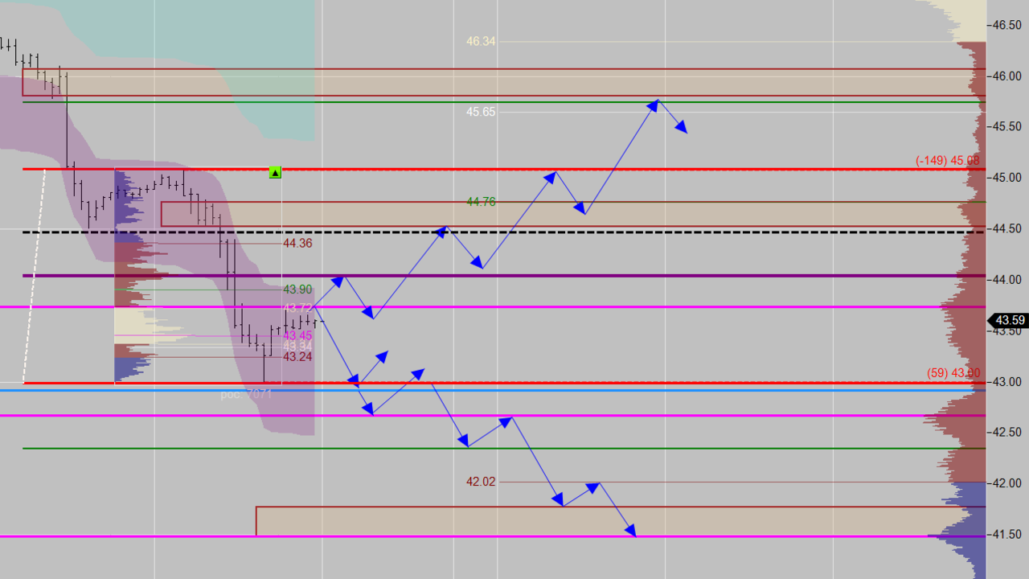Click the 46.00 price axis label

point(1008,76)
